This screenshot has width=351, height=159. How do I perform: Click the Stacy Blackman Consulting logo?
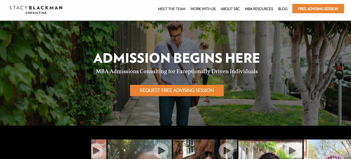36,10
